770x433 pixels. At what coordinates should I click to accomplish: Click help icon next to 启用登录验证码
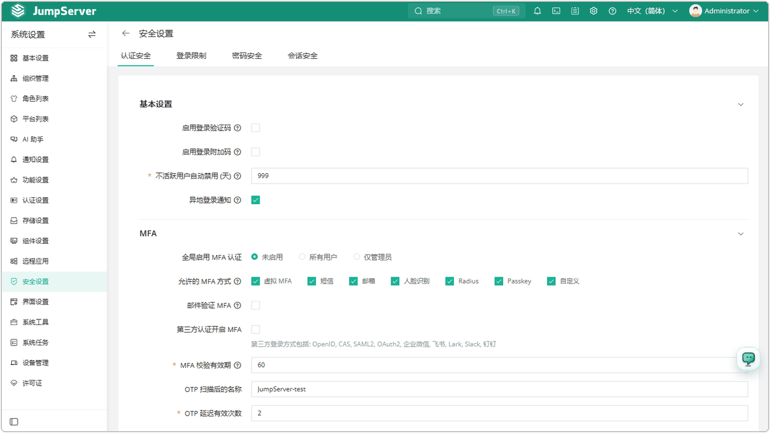pyautogui.click(x=237, y=128)
